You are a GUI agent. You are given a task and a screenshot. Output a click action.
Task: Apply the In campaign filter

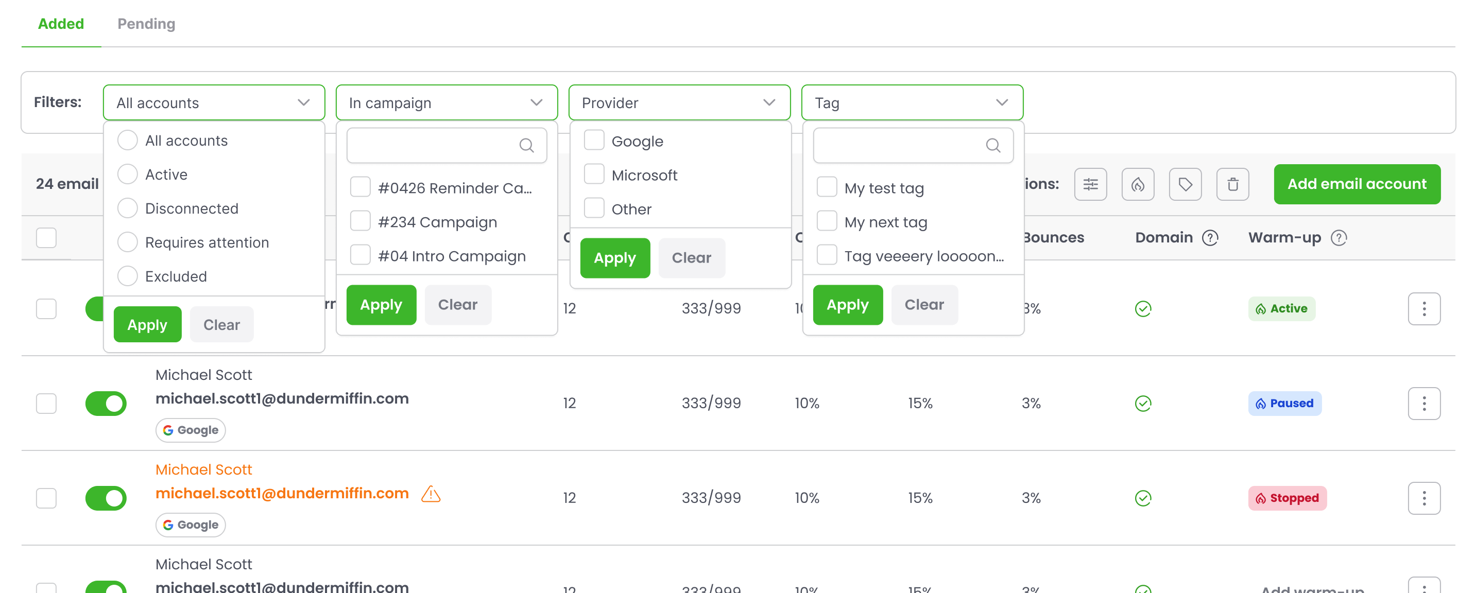(381, 305)
